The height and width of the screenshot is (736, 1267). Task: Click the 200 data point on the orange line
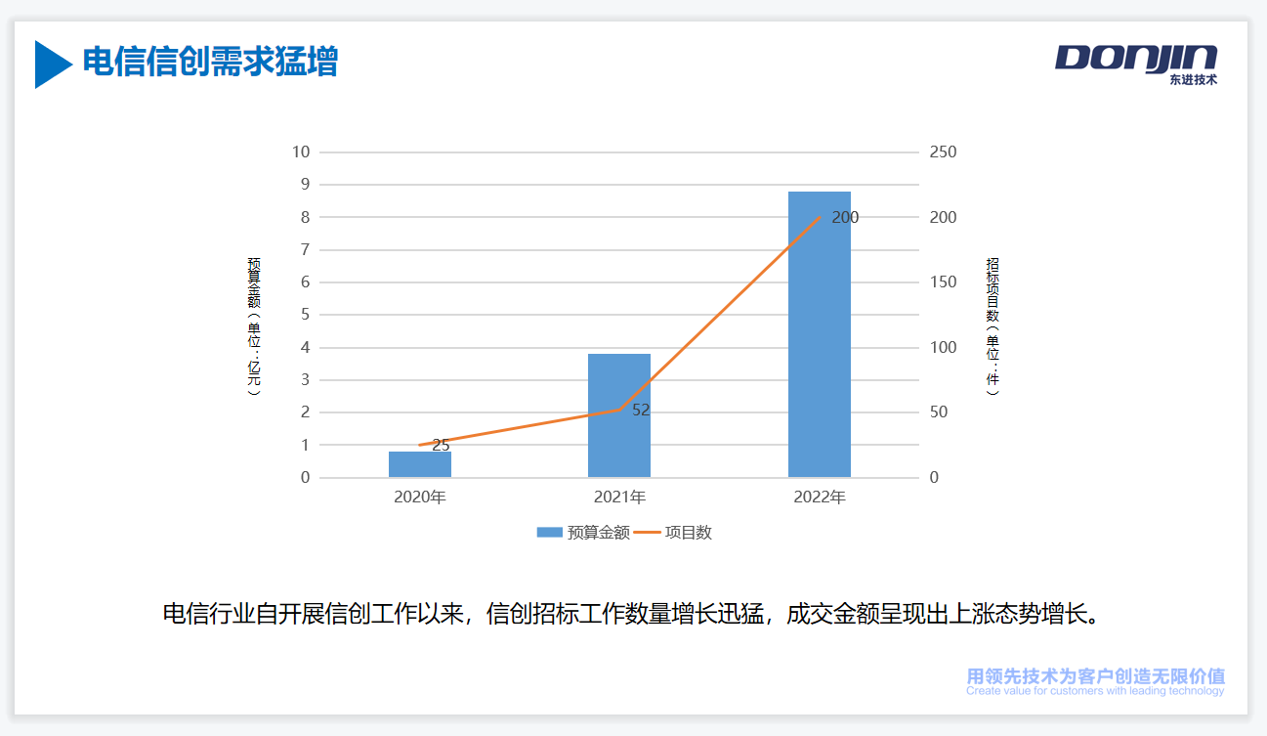(821, 218)
